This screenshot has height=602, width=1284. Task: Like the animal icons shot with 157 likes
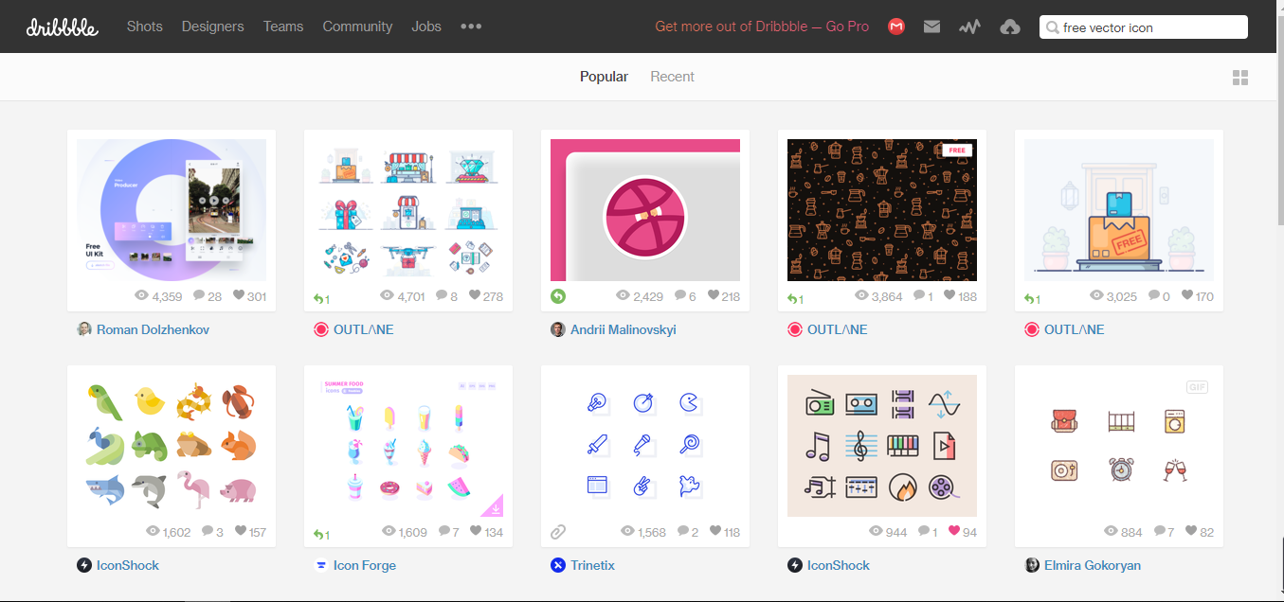coord(241,532)
